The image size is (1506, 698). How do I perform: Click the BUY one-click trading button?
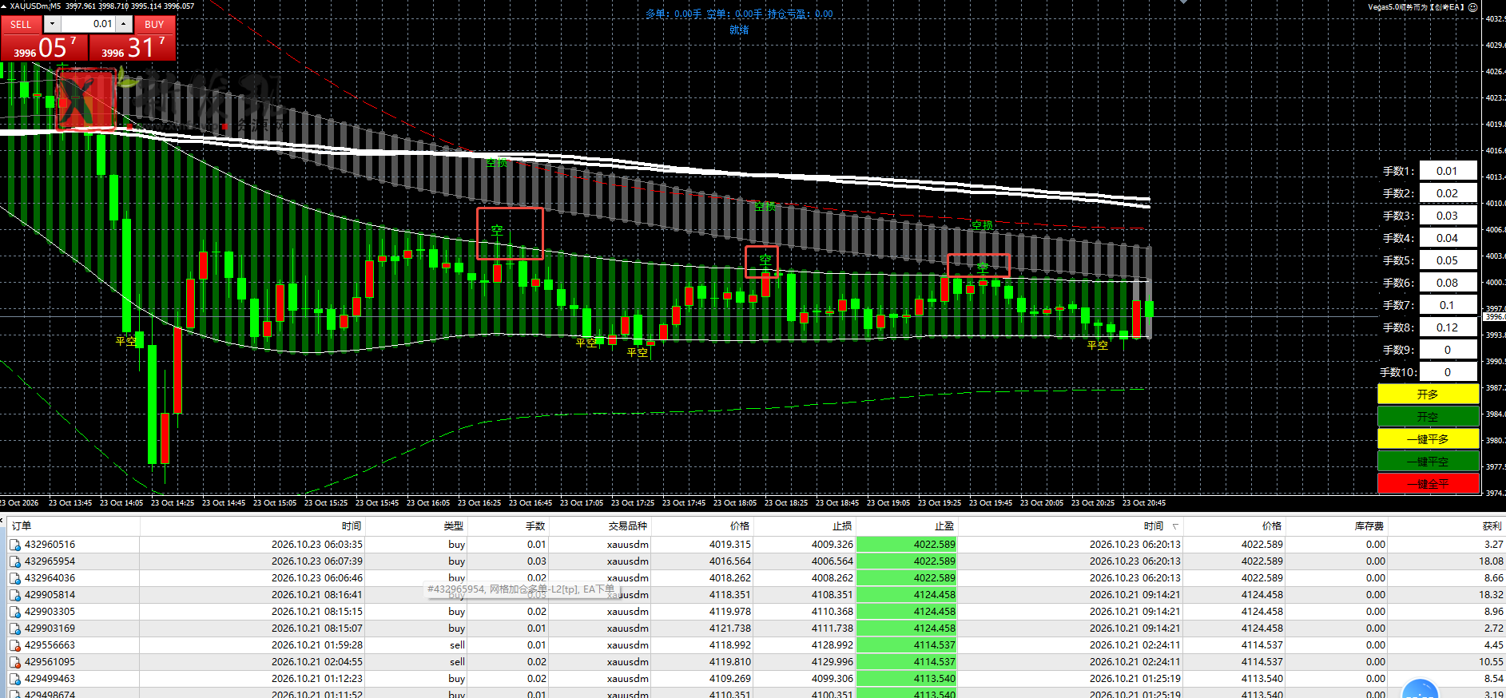click(x=154, y=24)
